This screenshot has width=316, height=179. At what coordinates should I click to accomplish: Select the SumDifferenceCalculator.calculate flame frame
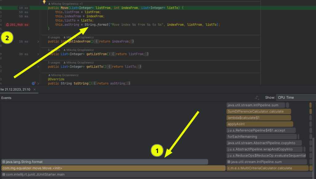tap(259, 111)
